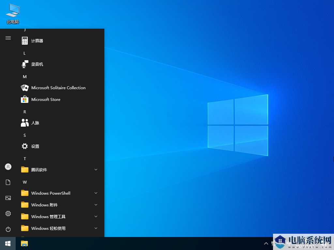Select the 计算器 label
This screenshot has height=250, width=334.
[x=37, y=41]
